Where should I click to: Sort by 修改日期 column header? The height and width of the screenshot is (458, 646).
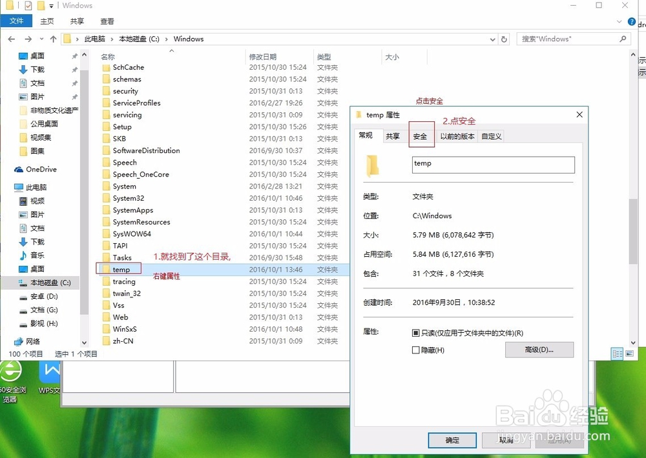263,57
